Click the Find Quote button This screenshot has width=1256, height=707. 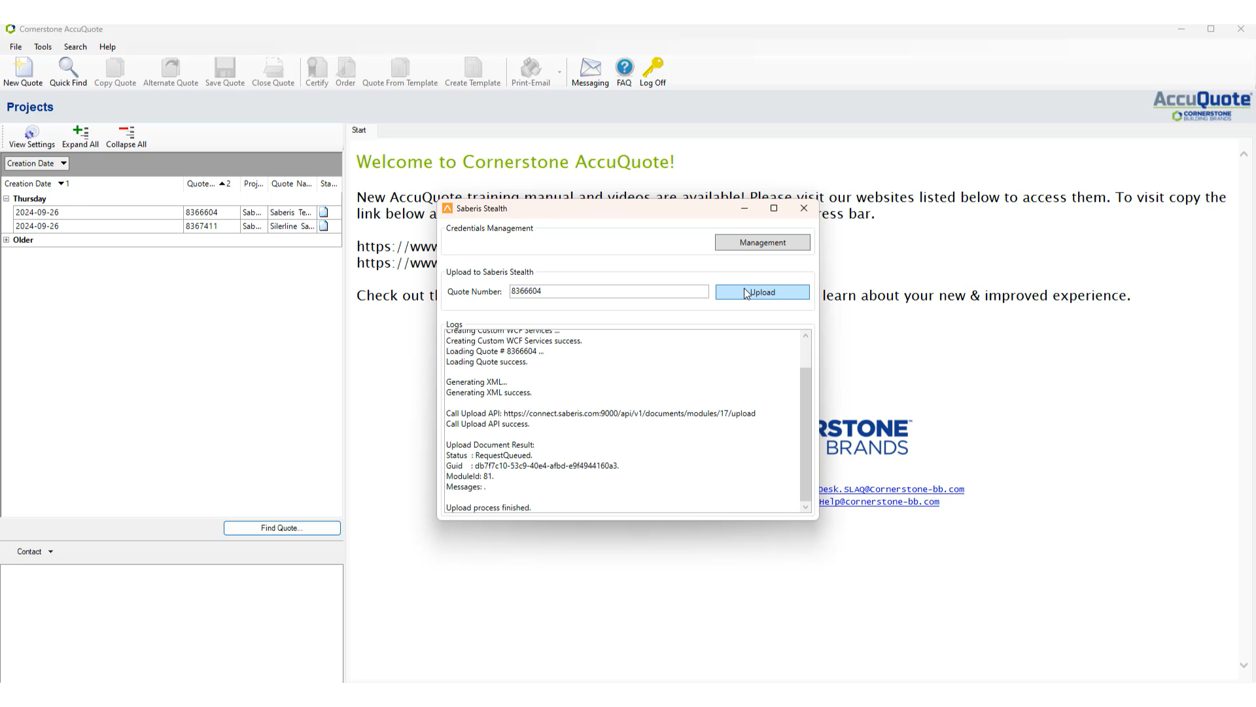282,528
